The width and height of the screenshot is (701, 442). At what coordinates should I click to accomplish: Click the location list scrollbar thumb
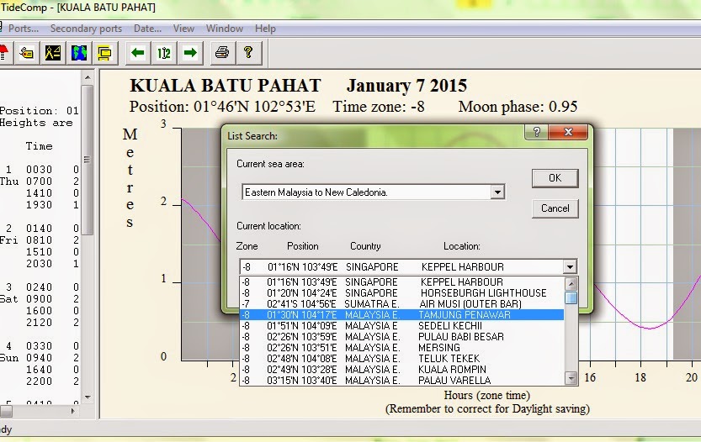point(571,297)
